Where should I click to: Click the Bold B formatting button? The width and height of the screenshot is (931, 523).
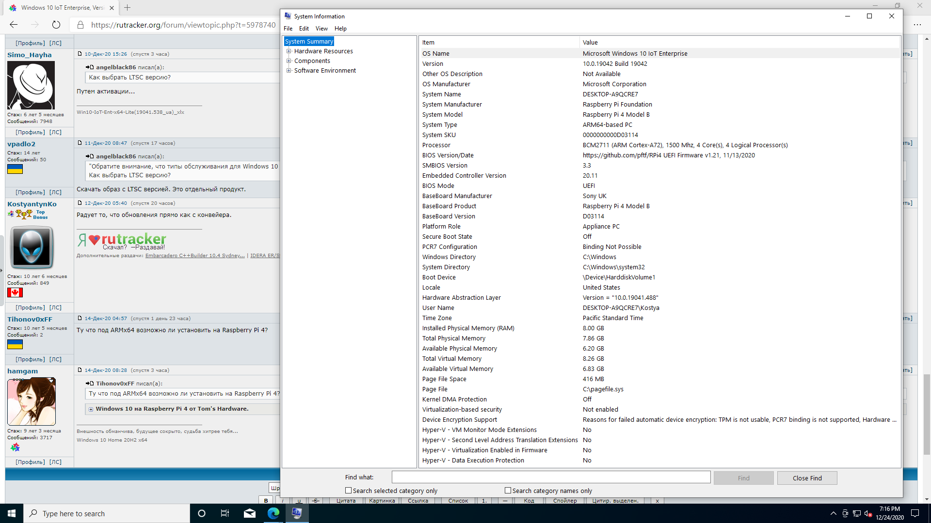pyautogui.click(x=266, y=500)
